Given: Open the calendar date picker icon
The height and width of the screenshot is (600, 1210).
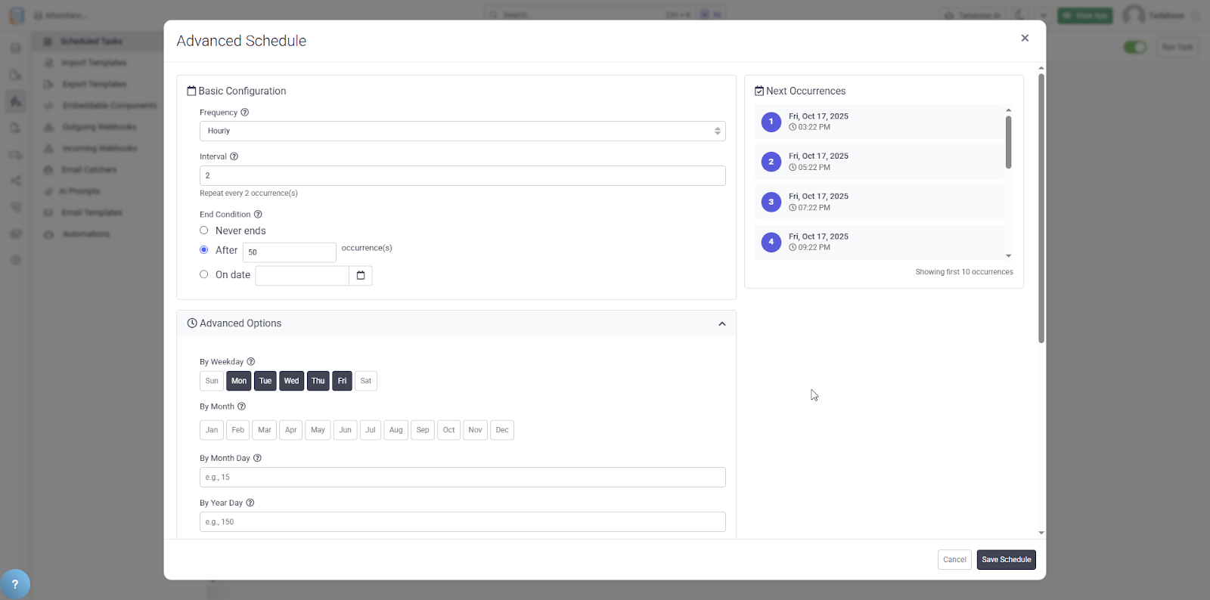Looking at the screenshot, I should 361,276.
